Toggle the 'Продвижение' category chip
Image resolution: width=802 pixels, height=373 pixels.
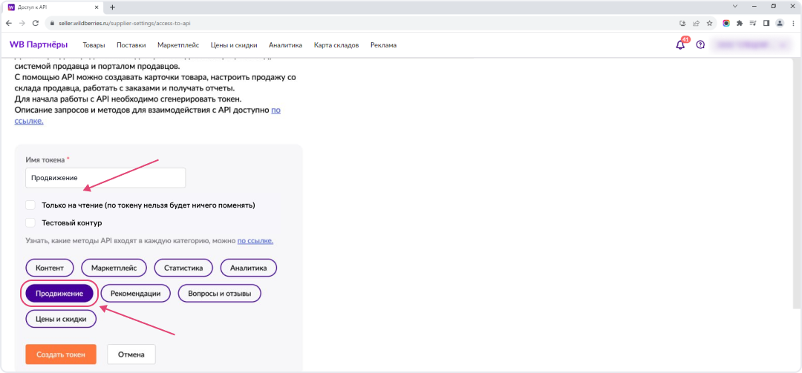click(x=59, y=294)
